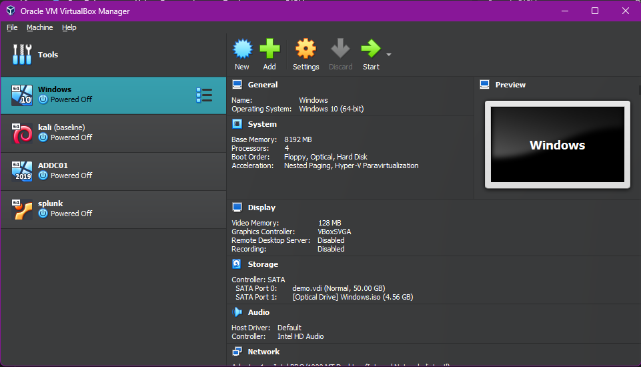Click the ADDC01 Windows 2019 icon
The image size is (641, 367).
[x=21, y=171]
